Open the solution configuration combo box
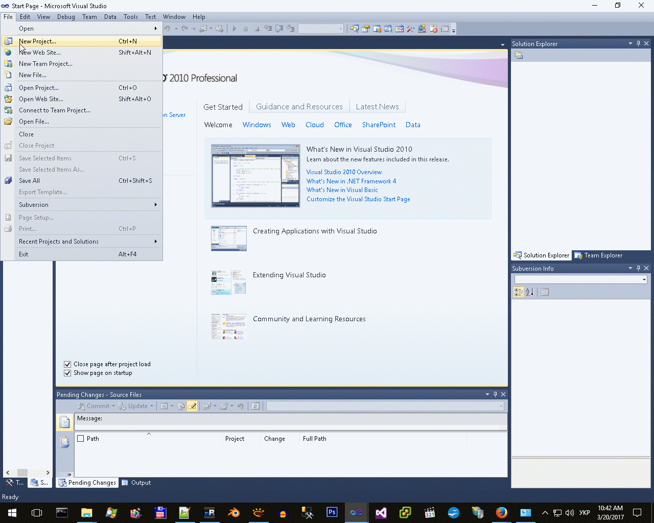This screenshot has height=523, width=654. coord(321,29)
